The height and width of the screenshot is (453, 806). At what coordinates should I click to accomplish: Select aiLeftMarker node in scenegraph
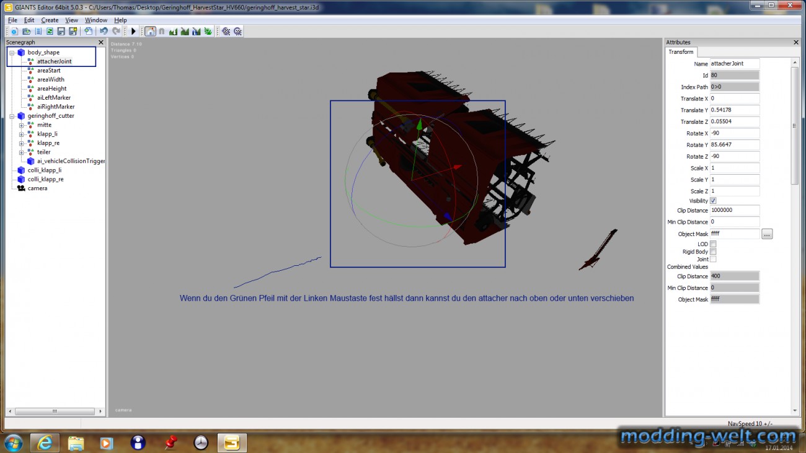(53, 97)
